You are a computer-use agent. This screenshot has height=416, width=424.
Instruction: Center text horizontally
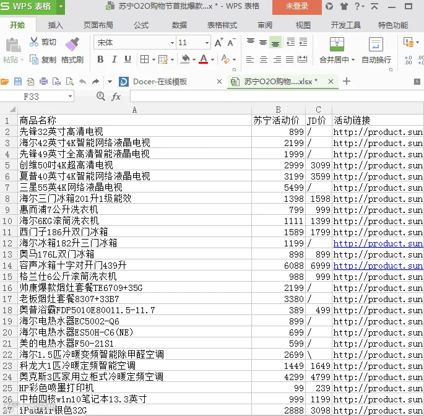click(263, 59)
